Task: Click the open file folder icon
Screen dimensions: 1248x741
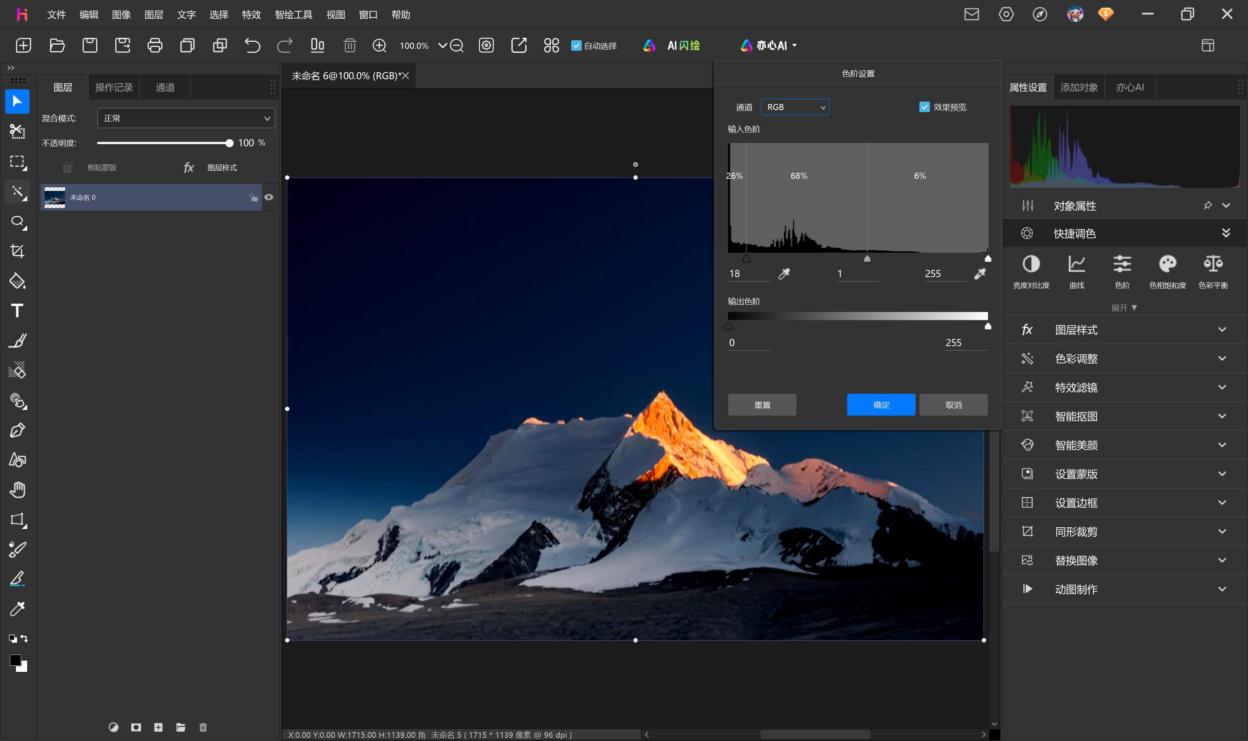Action: 57,45
